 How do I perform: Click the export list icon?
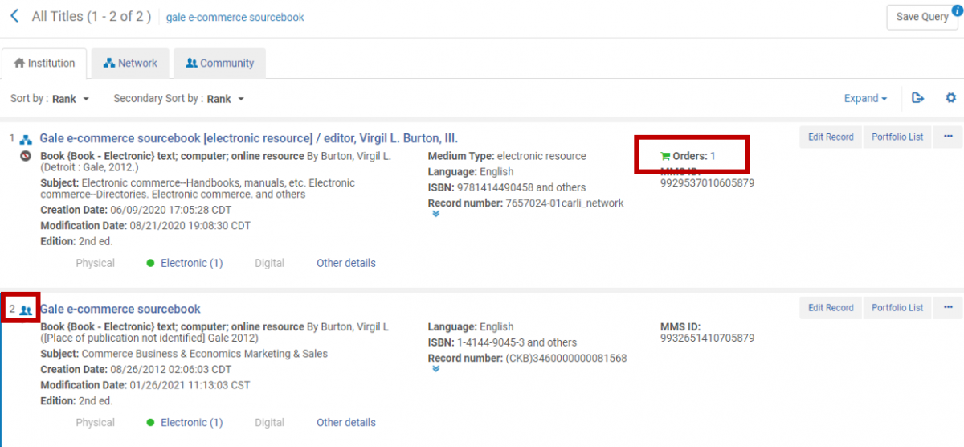click(x=918, y=98)
